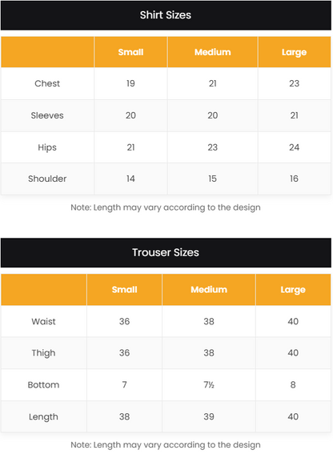Select the Medium column header in trouser table

click(209, 290)
